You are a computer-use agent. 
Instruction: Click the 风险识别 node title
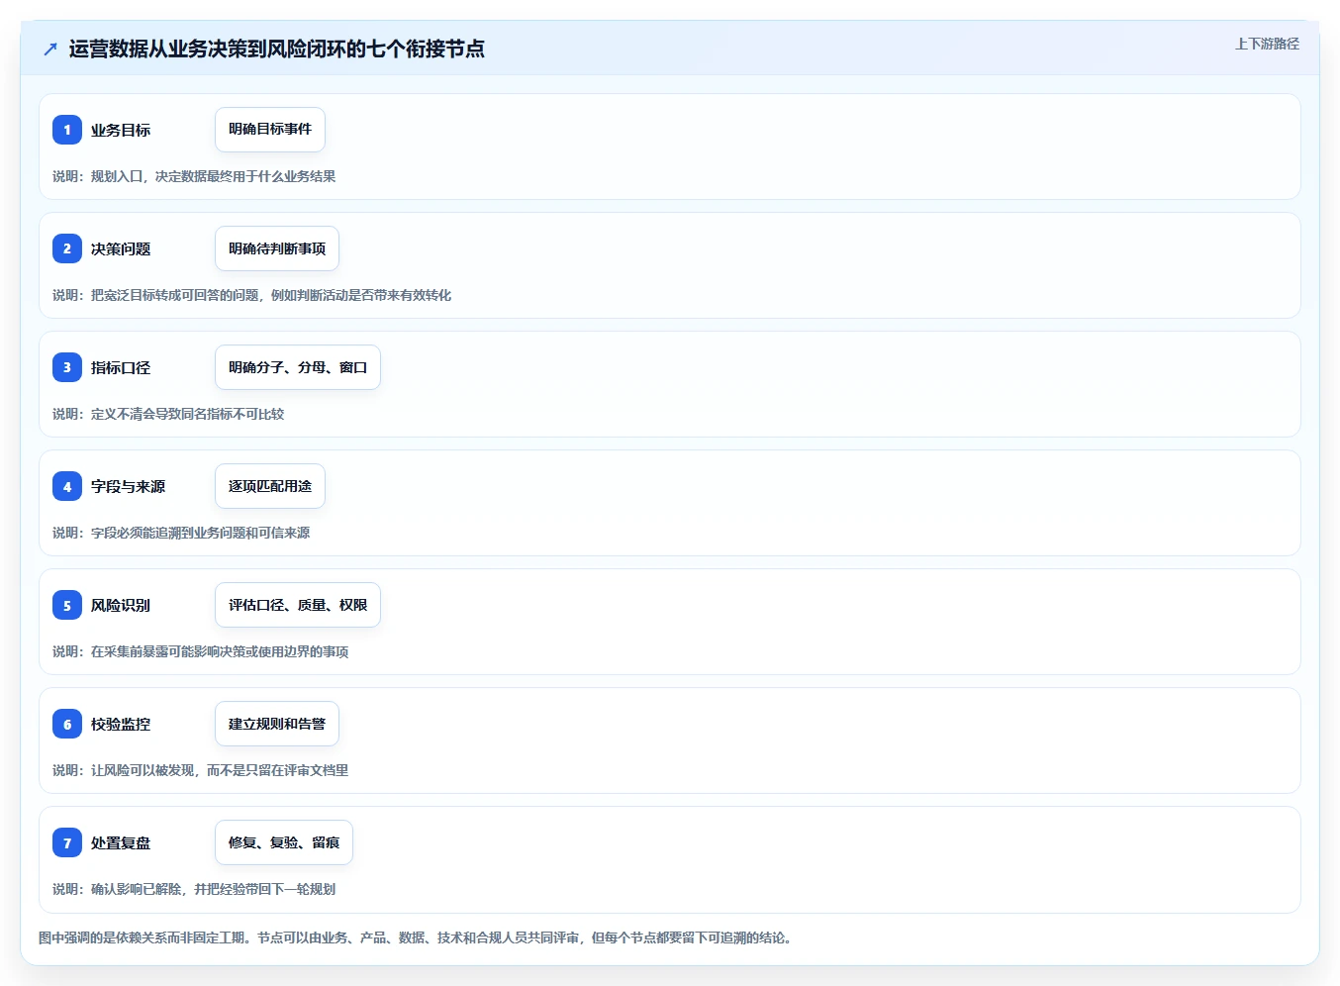(x=121, y=605)
